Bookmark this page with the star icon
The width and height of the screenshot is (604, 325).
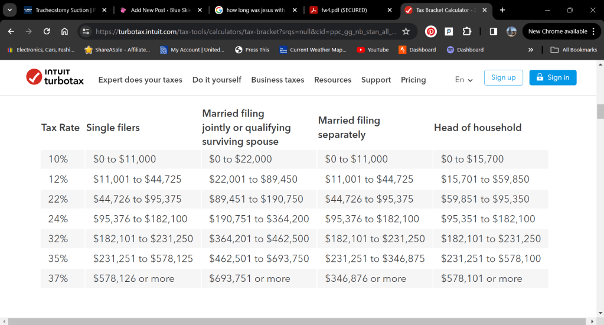[406, 31]
